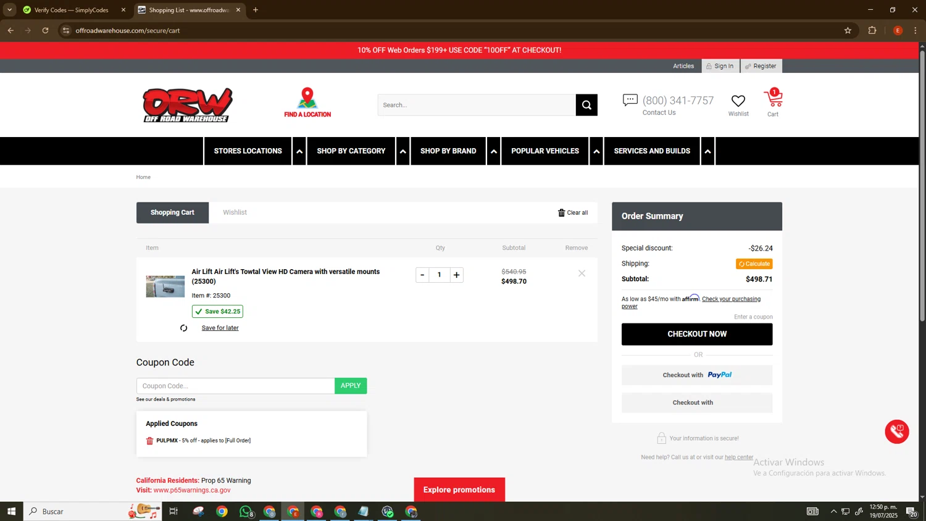
Task: Click the Clear all trash icon
Action: click(561, 212)
